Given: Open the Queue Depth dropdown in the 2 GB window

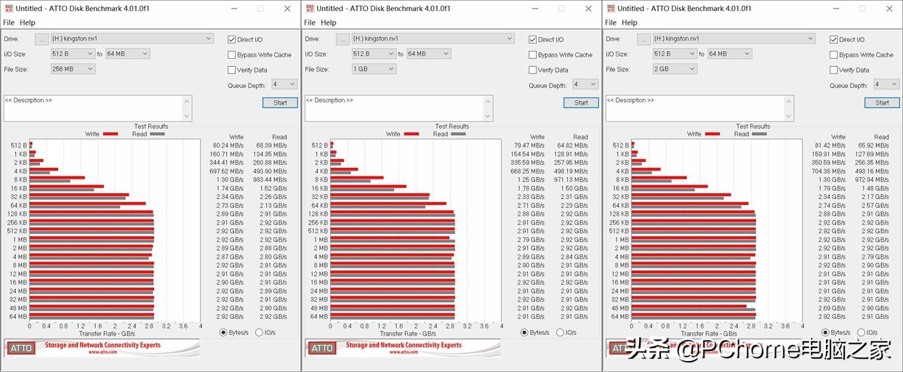Looking at the screenshot, I should click(x=886, y=84).
